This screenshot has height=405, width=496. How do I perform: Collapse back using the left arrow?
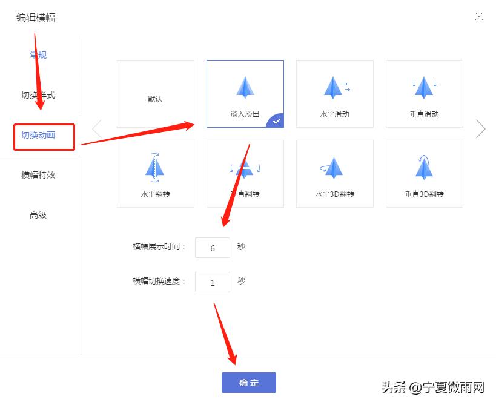click(97, 128)
